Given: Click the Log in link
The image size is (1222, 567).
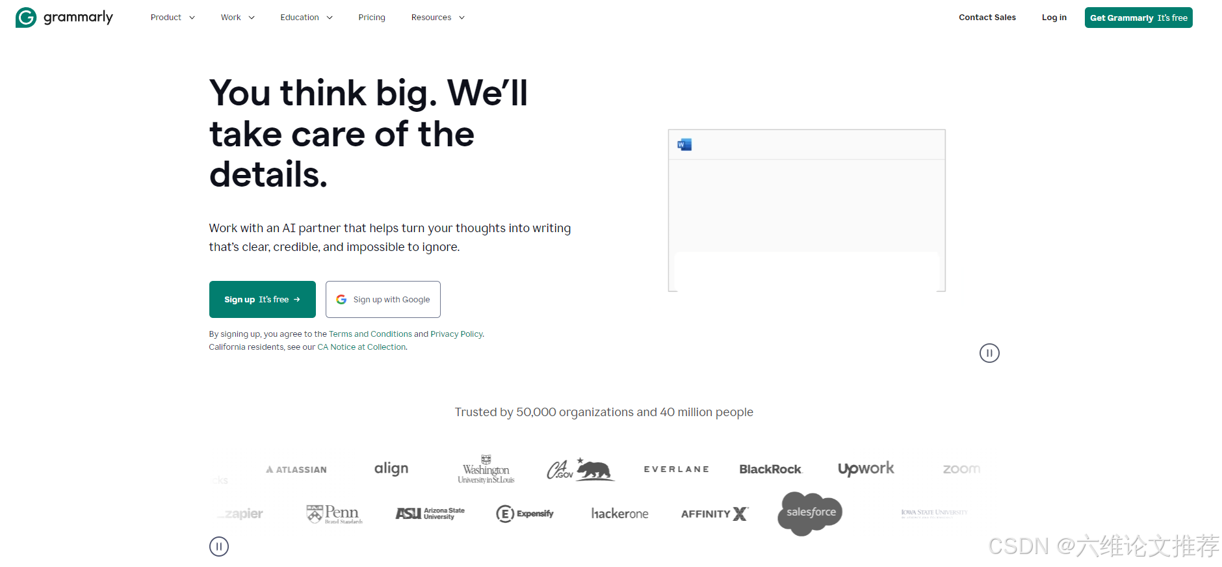Looking at the screenshot, I should (x=1054, y=18).
